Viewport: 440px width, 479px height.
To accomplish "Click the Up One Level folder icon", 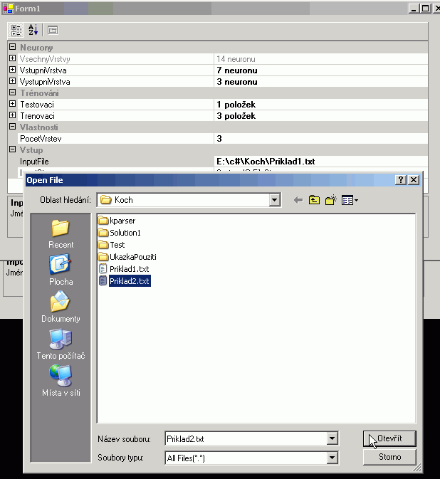I will tap(315, 201).
